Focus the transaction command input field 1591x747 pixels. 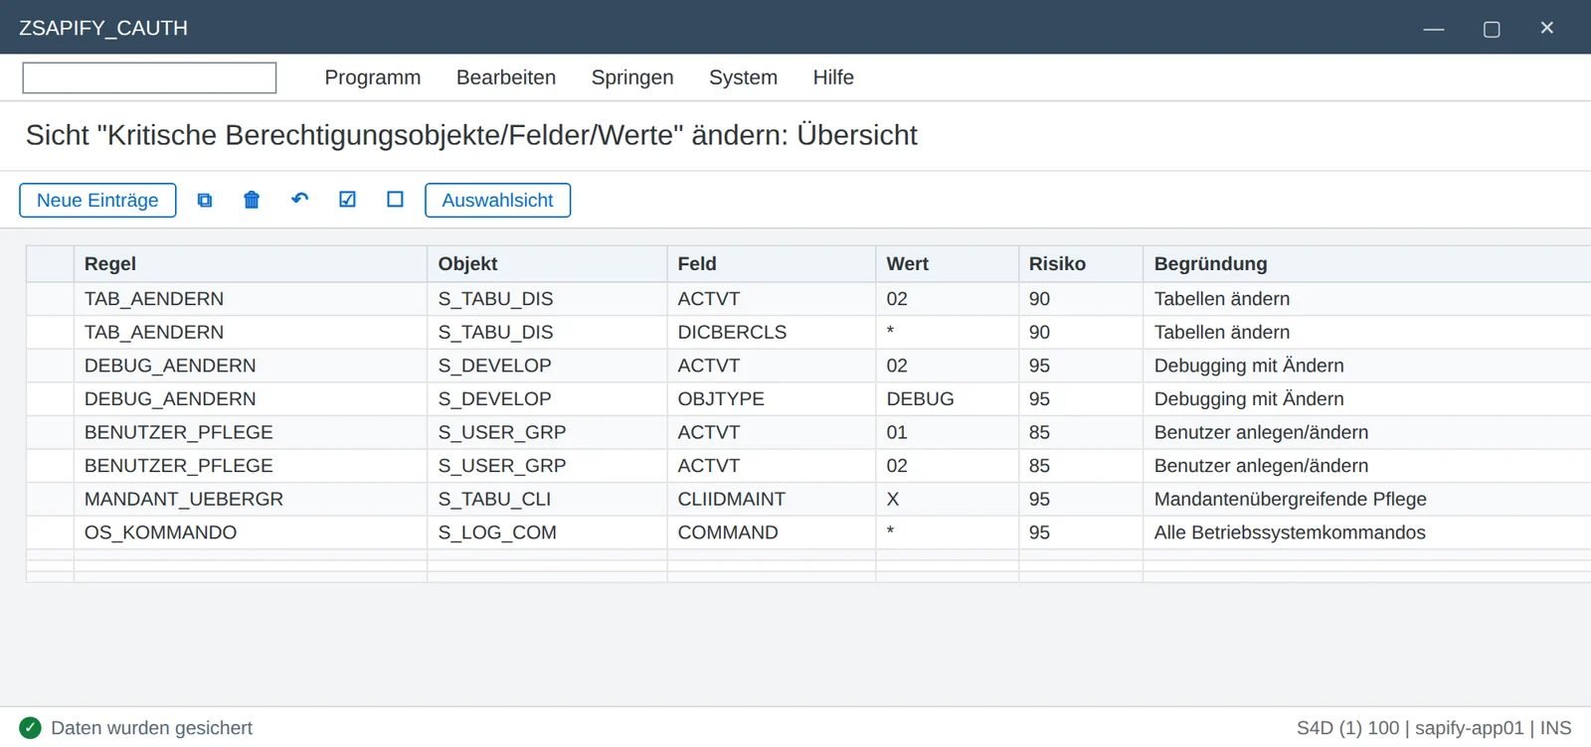coord(149,77)
